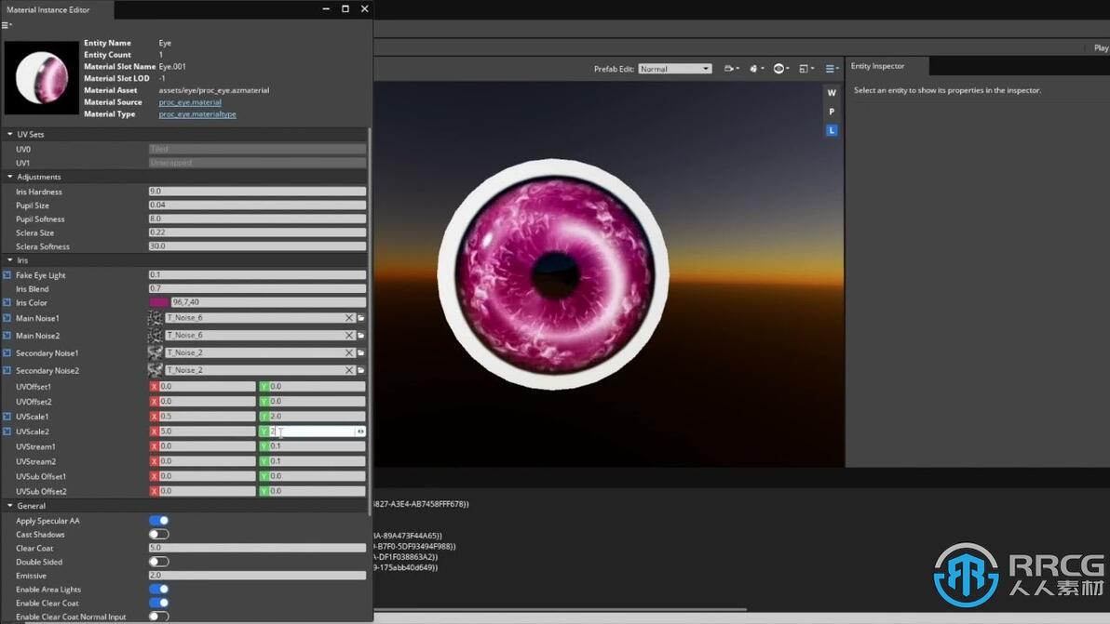Screen dimensions: 1110x624
Task: Click the Pupil Size value field
Action: click(257, 205)
